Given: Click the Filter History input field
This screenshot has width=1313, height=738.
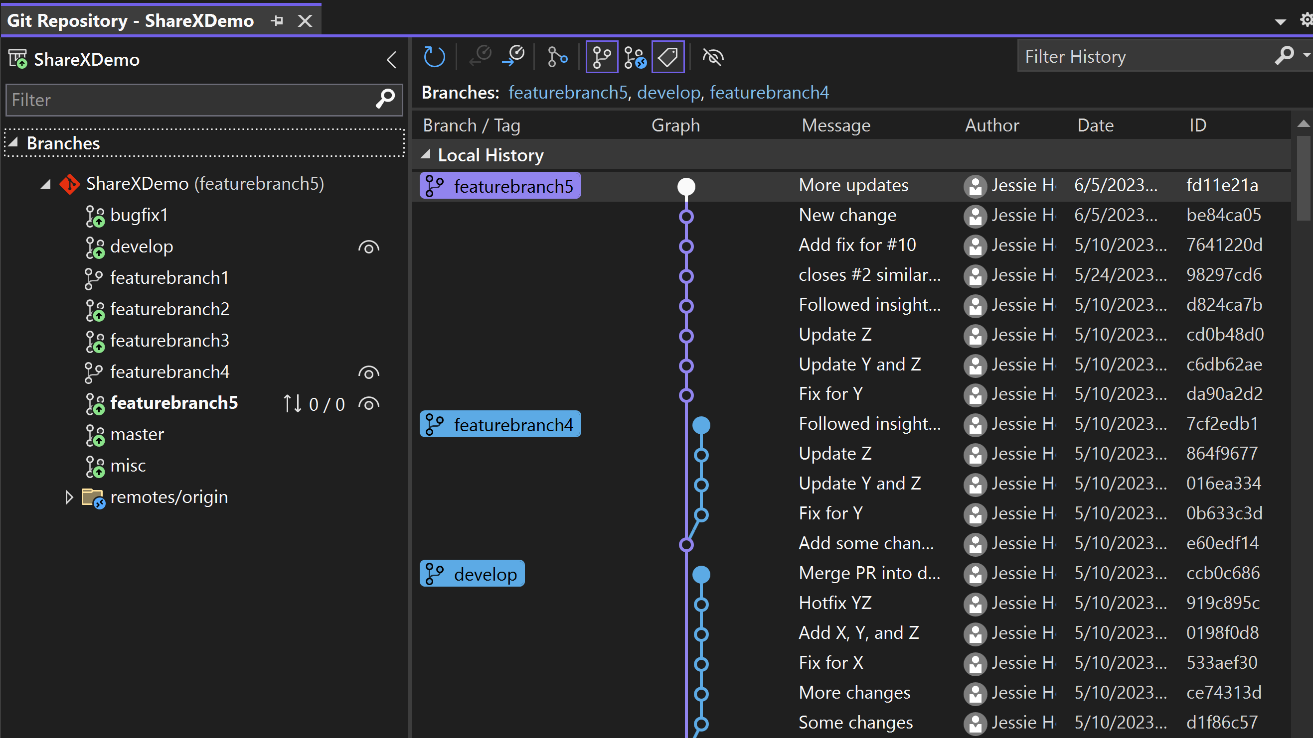Looking at the screenshot, I should tap(1146, 57).
